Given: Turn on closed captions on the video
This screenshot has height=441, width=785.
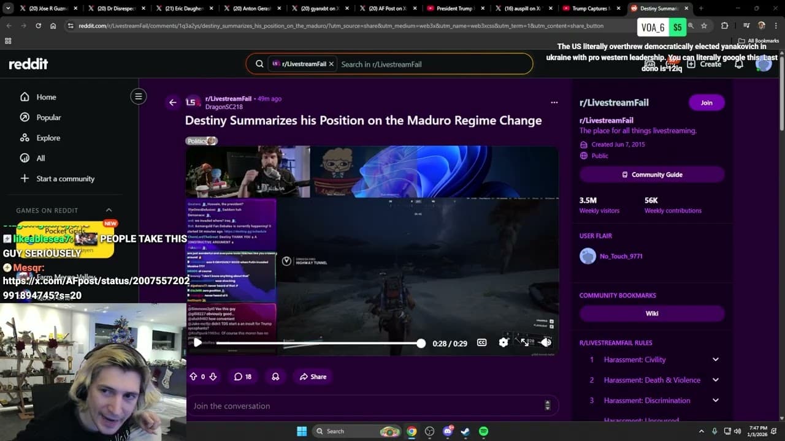Looking at the screenshot, I should [482, 343].
